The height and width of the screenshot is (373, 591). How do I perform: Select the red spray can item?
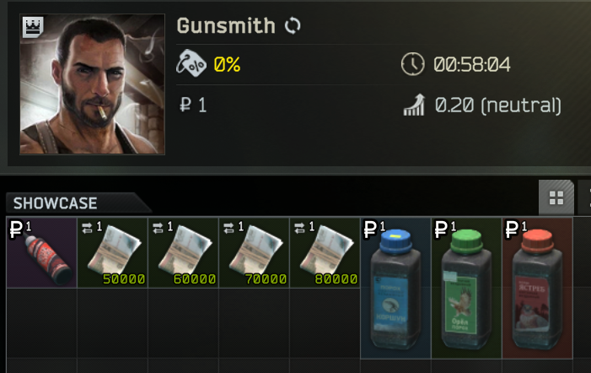tap(42, 252)
